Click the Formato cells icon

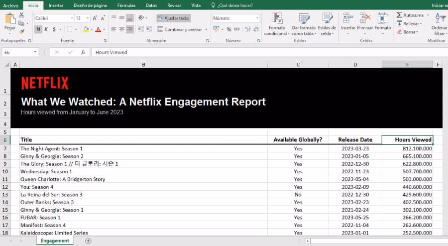click(x=383, y=18)
